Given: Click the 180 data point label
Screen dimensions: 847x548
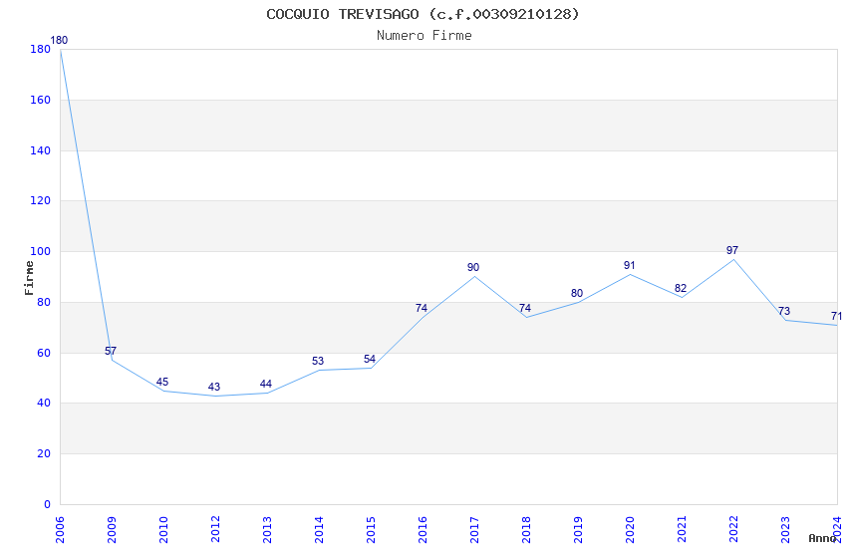Looking at the screenshot, I should [x=59, y=40].
